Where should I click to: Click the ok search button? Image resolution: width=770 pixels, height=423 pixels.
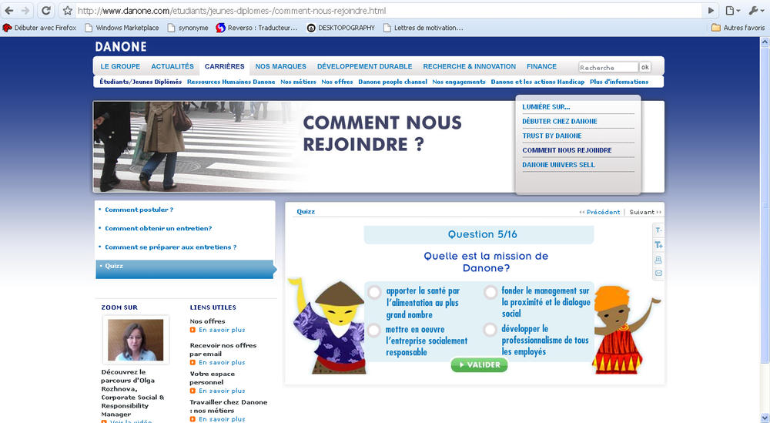pyautogui.click(x=644, y=67)
